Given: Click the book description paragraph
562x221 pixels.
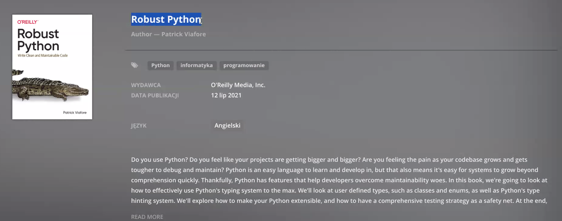Looking at the screenshot, I should (339, 180).
